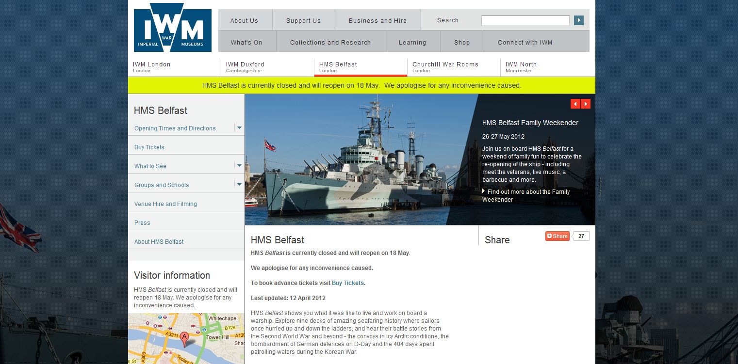Expand the What to See submenu arrow
The width and height of the screenshot is (738, 364).
(239, 165)
